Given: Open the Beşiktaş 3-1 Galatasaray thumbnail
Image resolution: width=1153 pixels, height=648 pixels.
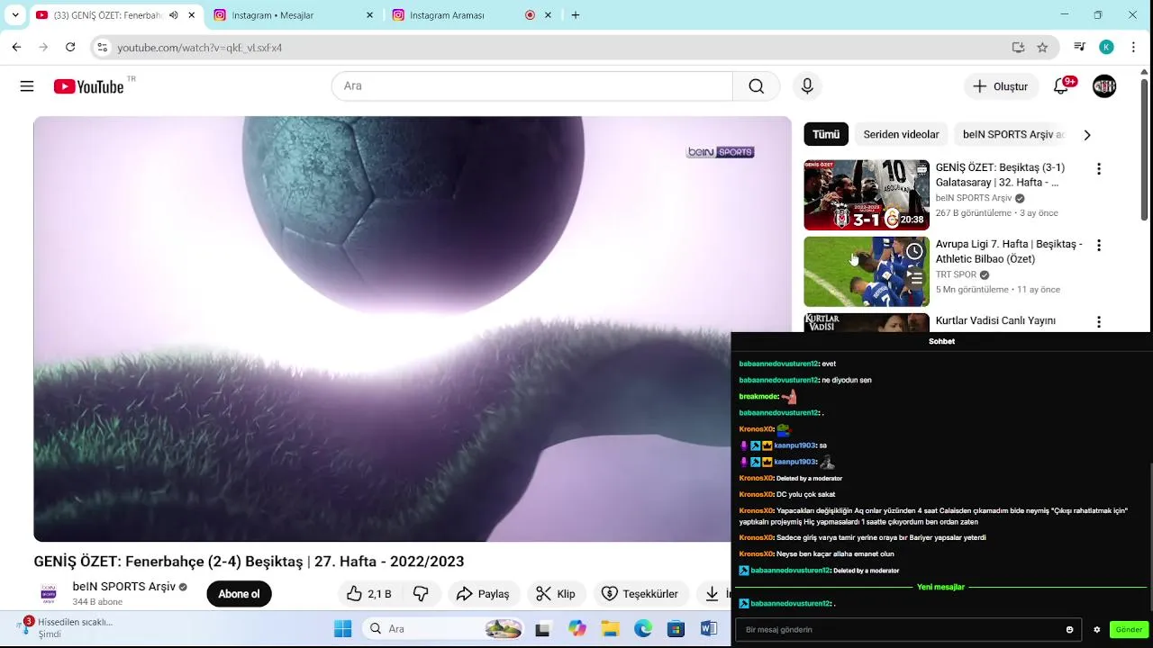Looking at the screenshot, I should pyautogui.click(x=867, y=195).
